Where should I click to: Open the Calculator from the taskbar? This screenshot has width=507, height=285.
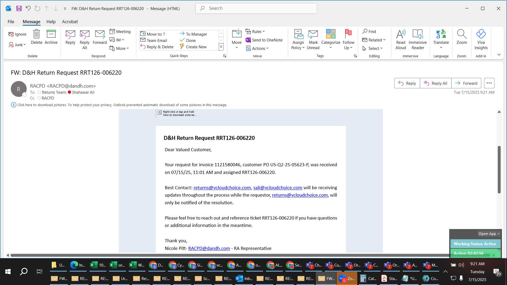[369, 278]
